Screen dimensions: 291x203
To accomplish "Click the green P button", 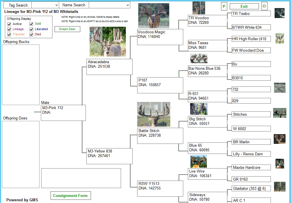I will 224,6.
